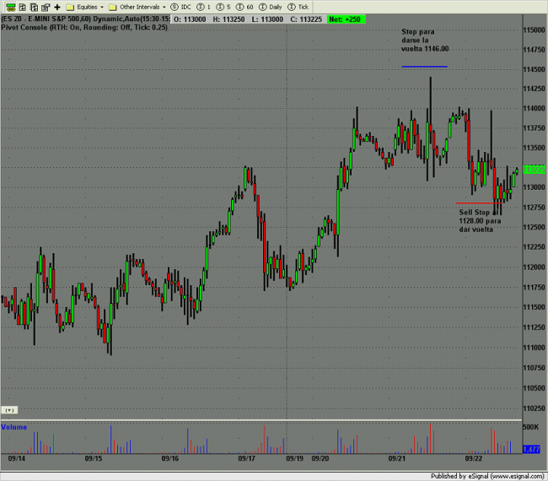Click the H: 113250 high value
The image size is (548, 481).
[228, 19]
